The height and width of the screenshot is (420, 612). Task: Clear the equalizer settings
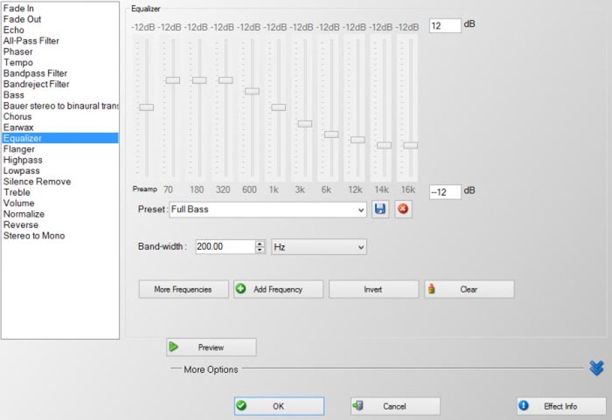(469, 289)
